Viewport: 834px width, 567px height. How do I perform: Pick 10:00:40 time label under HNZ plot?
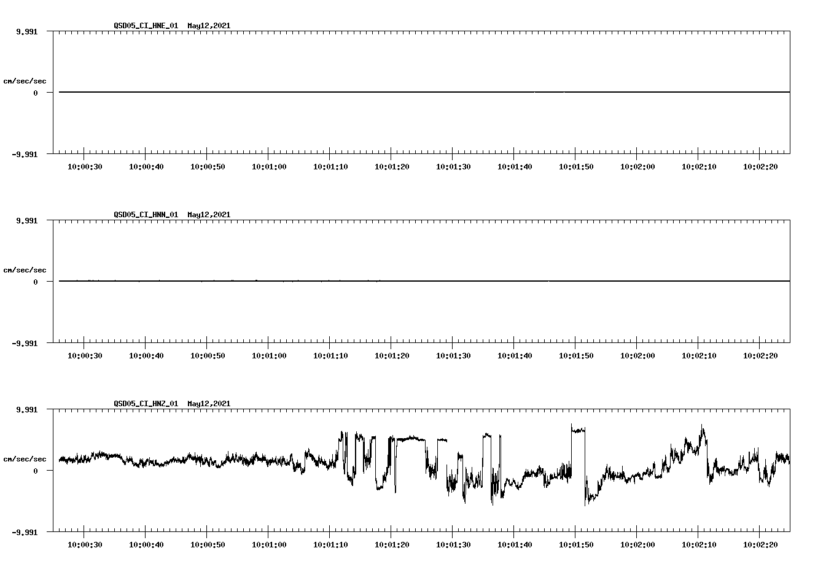[146, 545]
